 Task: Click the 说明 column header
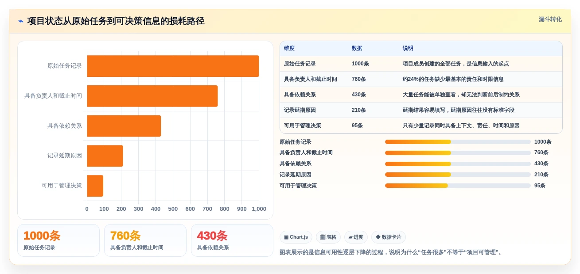[408, 48]
